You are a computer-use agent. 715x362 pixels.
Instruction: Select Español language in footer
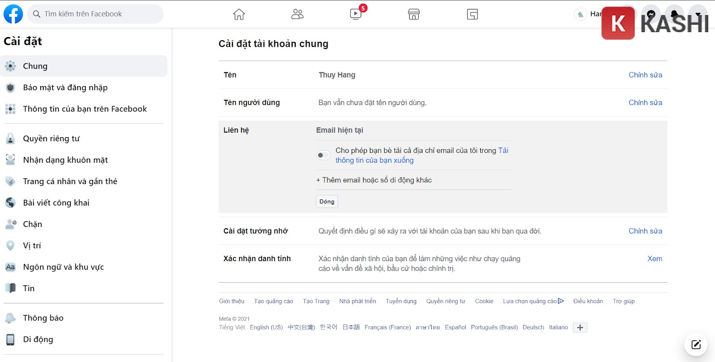pyautogui.click(x=455, y=327)
